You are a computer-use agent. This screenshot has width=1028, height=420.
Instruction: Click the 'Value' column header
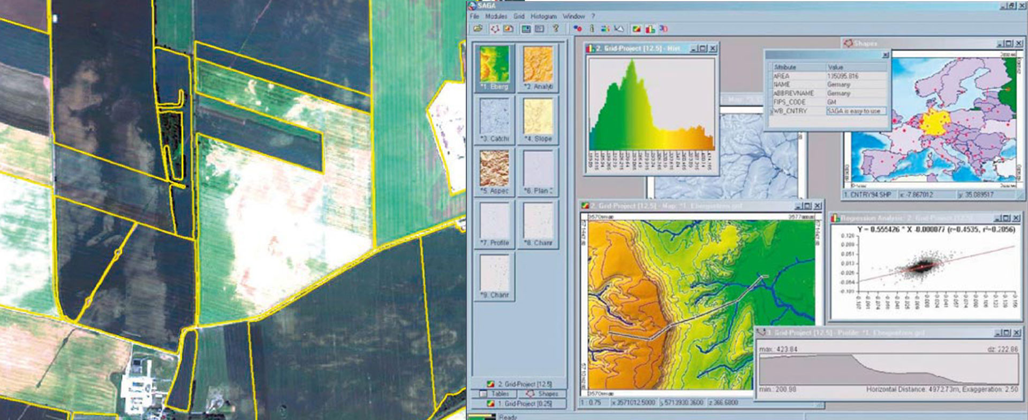point(856,67)
